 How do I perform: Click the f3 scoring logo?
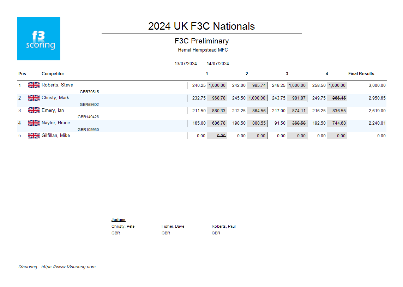click(x=38, y=38)
